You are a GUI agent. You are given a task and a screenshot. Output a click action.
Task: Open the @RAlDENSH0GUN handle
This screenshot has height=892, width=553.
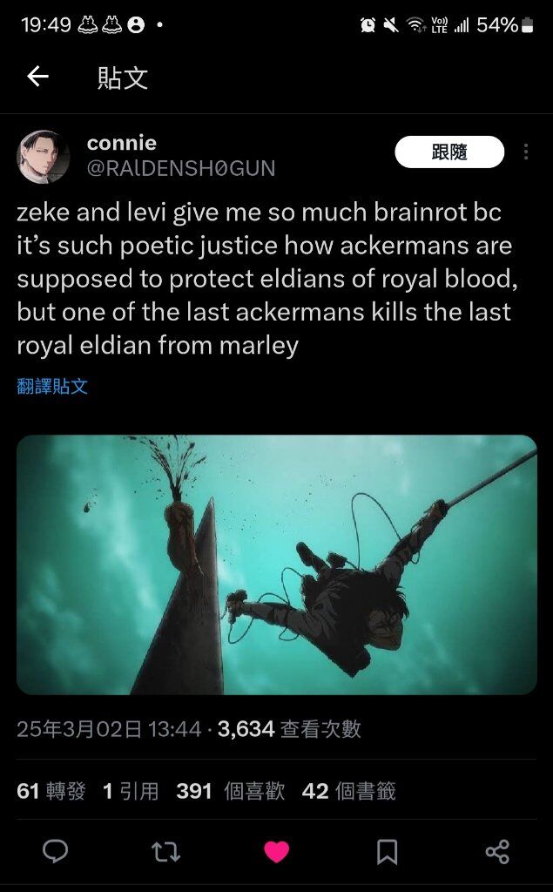[x=181, y=168]
